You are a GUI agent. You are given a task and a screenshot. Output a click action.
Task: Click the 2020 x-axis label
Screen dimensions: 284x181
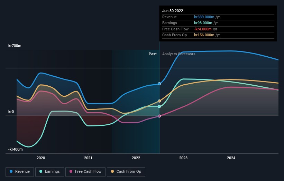[41, 158]
